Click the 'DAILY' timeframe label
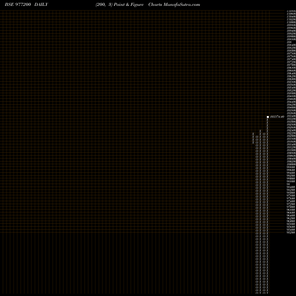 click(x=41, y=5)
